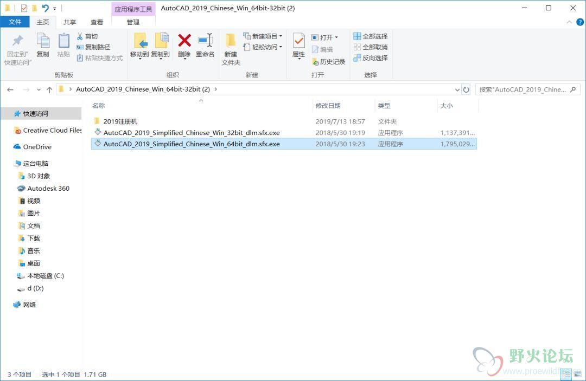Click Paste shortcut in the ribbon
Viewport: 586px width, 381px height.
(x=100, y=58)
